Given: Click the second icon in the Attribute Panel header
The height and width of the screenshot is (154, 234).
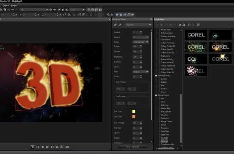Looking at the screenshot, I should click(x=120, y=25).
